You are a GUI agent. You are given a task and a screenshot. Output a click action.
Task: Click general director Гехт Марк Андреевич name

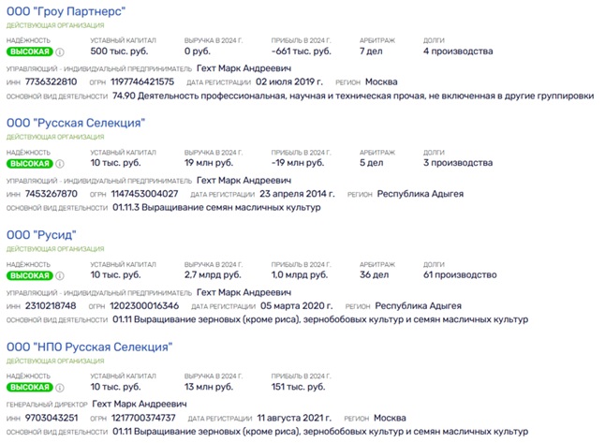[140, 404]
